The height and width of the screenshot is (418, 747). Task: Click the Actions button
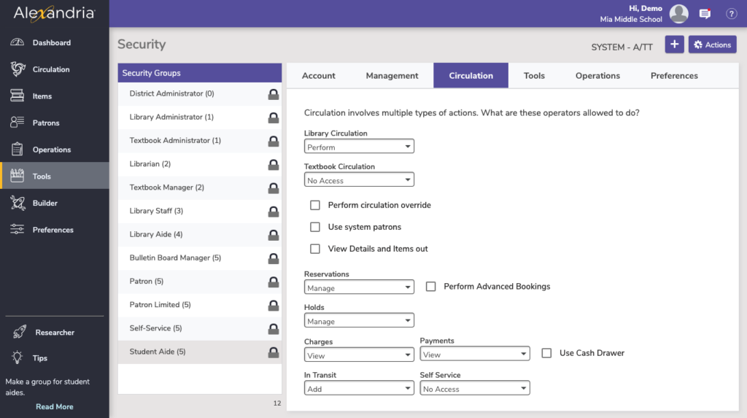(712, 44)
